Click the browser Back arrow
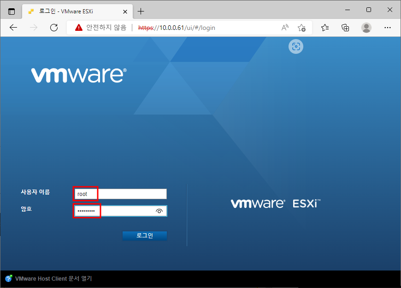This screenshot has width=401, height=288. [x=13, y=28]
